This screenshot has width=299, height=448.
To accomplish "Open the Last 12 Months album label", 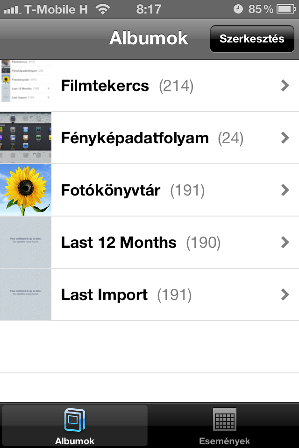I will click(x=119, y=243).
